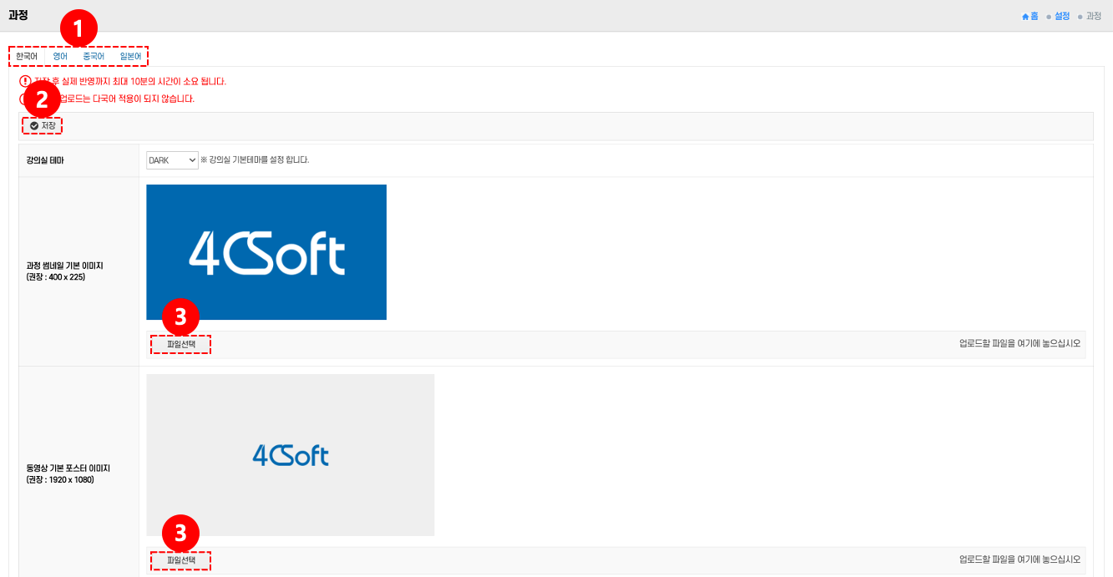Click the home icon in the breadcrumb
Viewport: 1113px width, 577px height.
(1025, 16)
